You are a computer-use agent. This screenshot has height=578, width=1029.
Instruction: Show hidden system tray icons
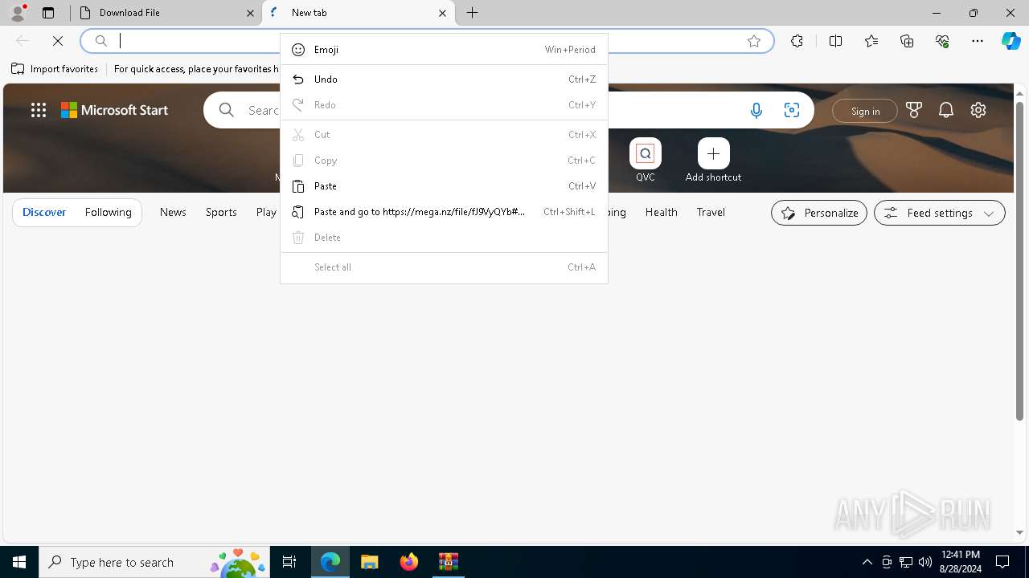(867, 562)
